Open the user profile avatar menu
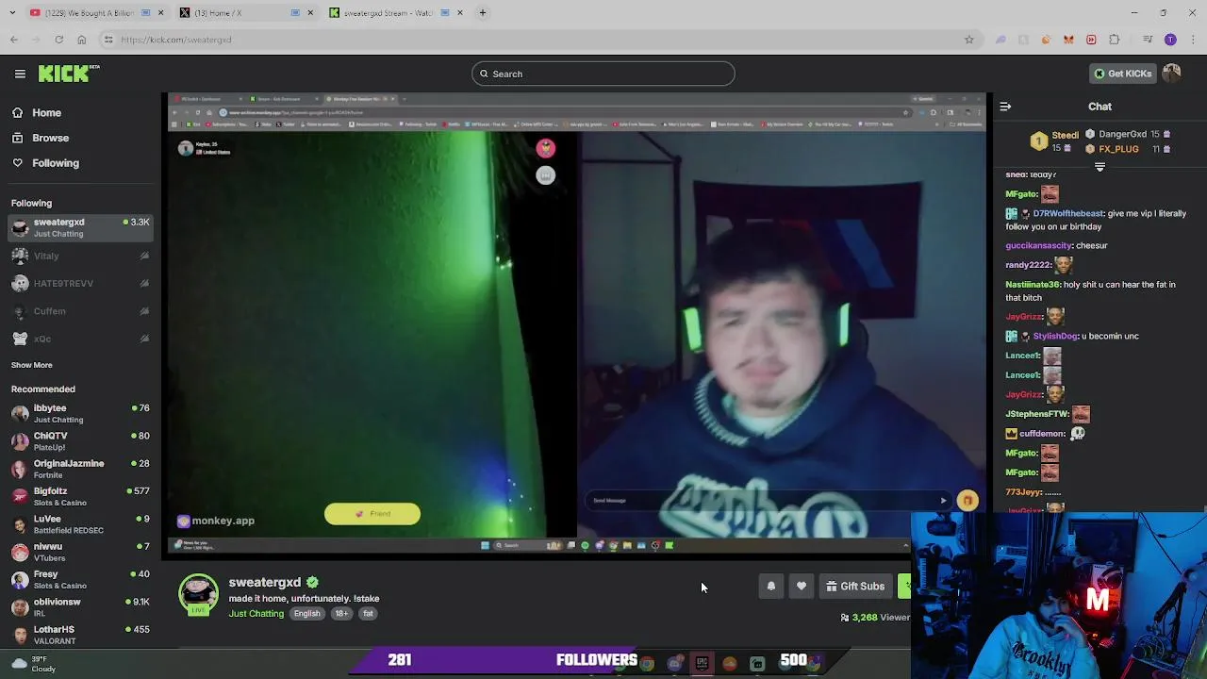Viewport: 1207px width, 679px height. (x=1172, y=74)
